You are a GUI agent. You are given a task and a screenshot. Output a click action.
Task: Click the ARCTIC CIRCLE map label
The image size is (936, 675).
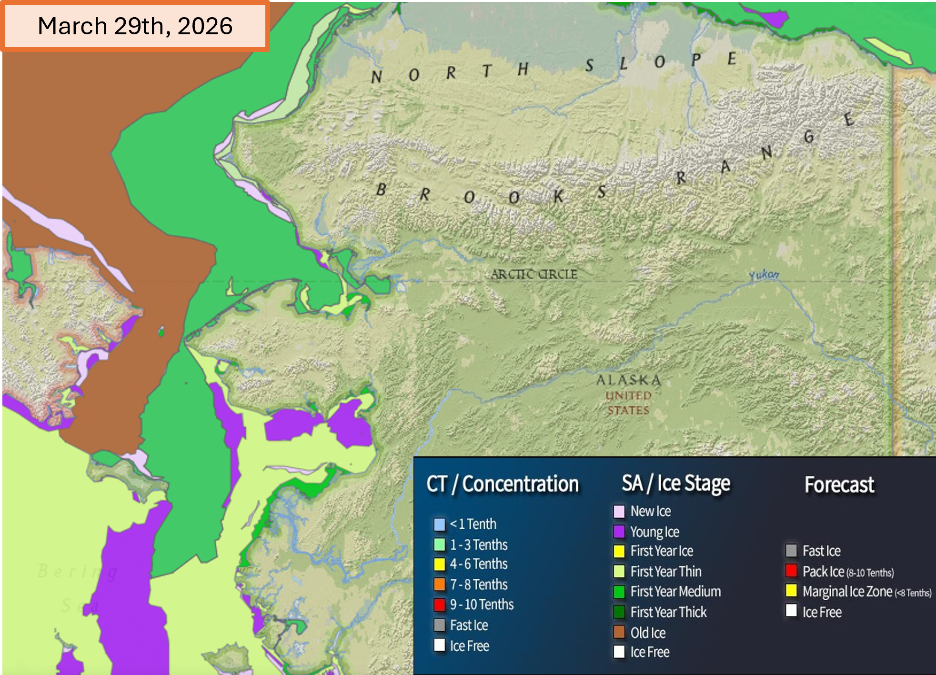click(533, 274)
